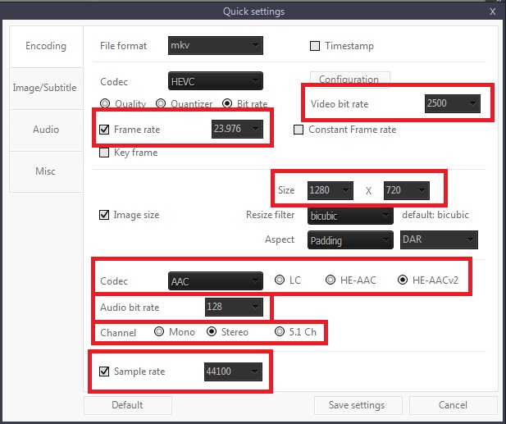
Task: Select the HE-AAC radio option
Action: point(330,280)
